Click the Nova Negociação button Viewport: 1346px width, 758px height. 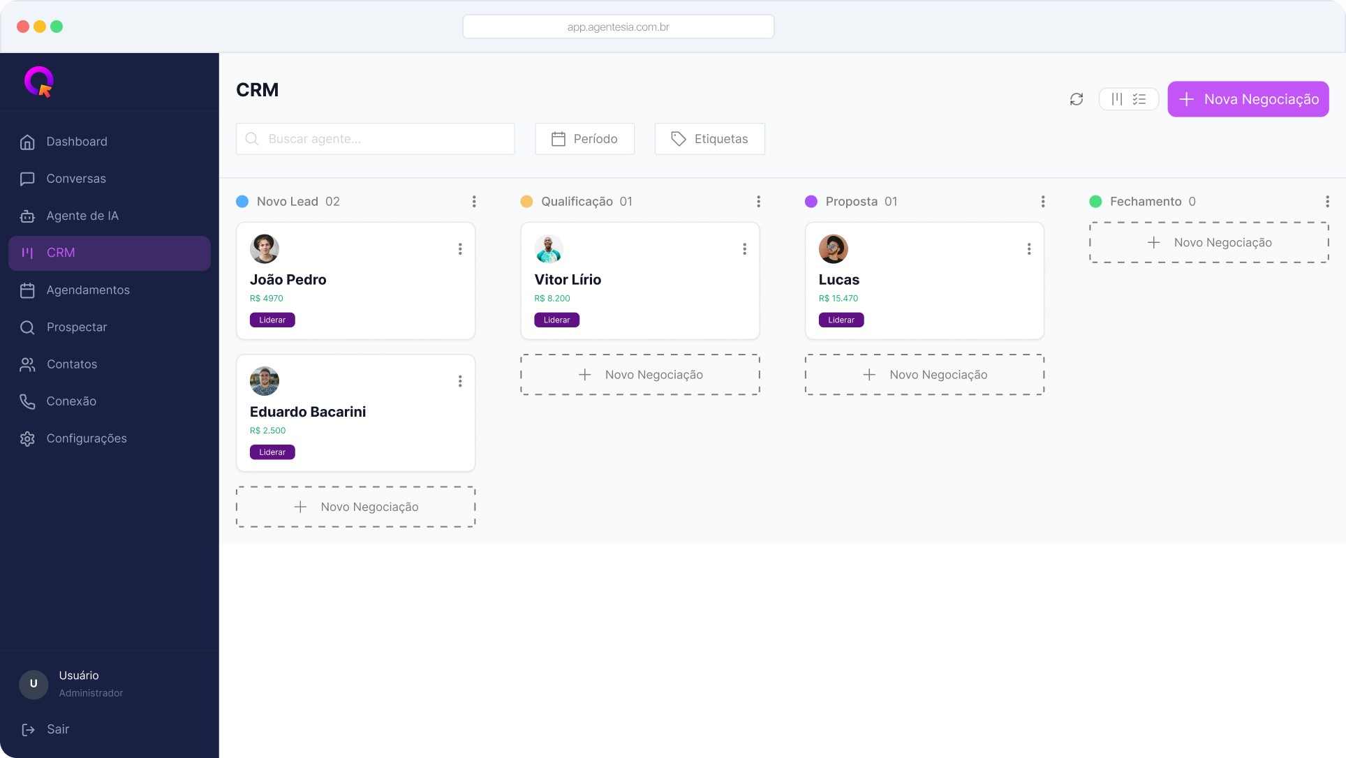(x=1248, y=99)
